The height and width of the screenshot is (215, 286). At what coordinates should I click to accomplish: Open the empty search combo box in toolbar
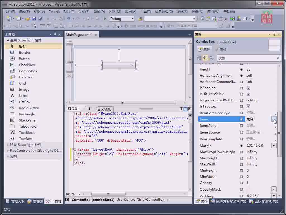pos(170,19)
